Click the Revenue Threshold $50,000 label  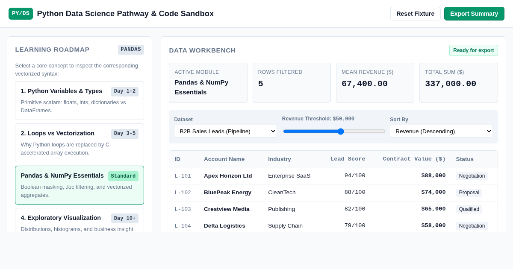click(x=318, y=119)
